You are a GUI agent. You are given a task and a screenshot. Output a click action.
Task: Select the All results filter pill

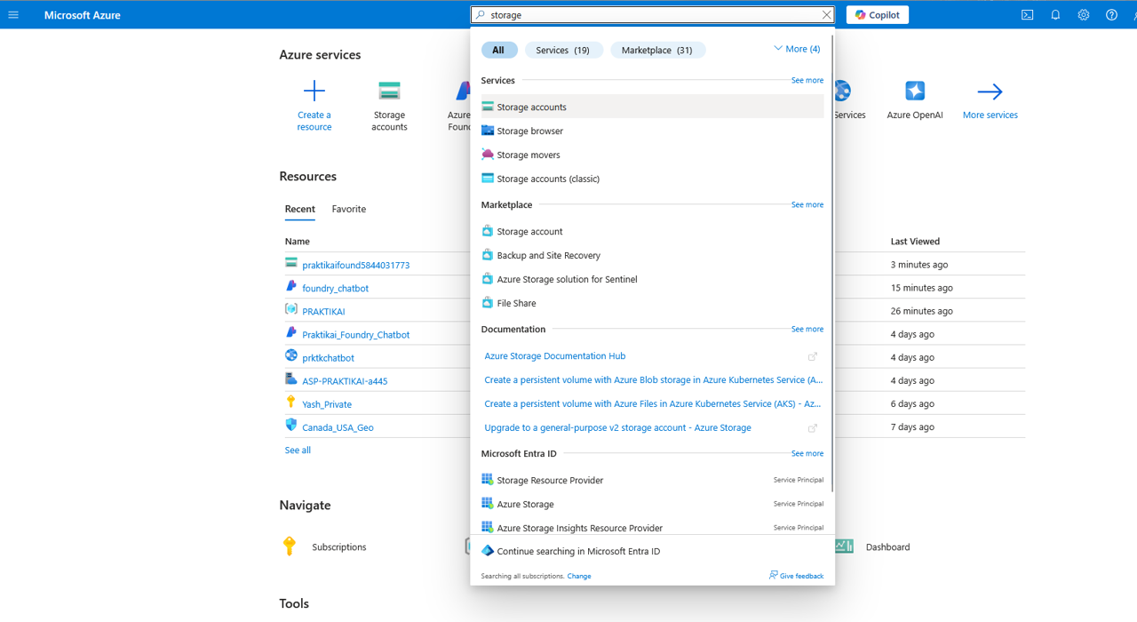click(x=499, y=50)
